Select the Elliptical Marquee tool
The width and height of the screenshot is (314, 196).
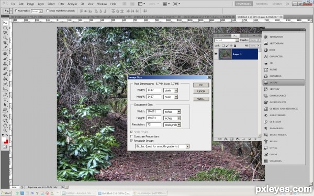[5, 28]
